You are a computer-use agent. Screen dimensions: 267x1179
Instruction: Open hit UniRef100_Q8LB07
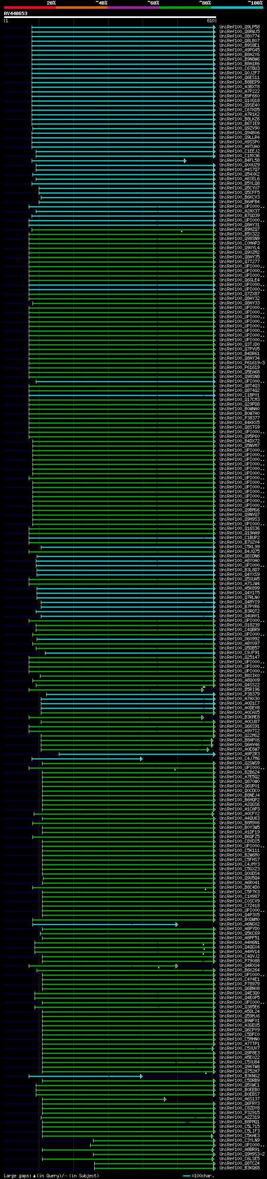239,41
